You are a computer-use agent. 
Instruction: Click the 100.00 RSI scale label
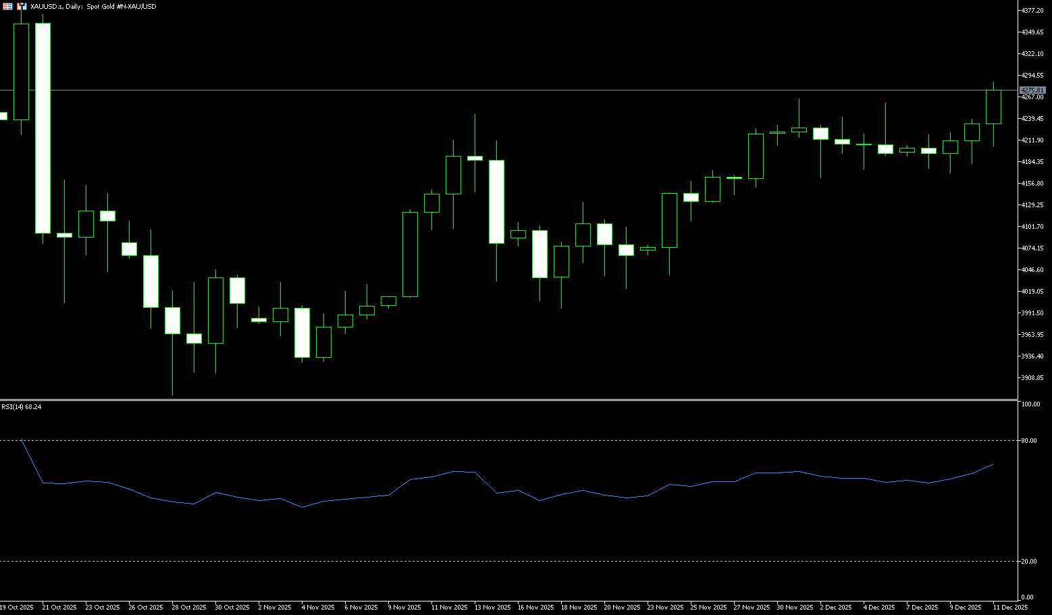click(1030, 404)
